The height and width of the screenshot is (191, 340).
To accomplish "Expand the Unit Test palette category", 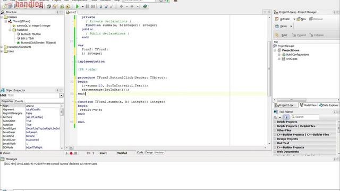I will [x=275, y=143].
